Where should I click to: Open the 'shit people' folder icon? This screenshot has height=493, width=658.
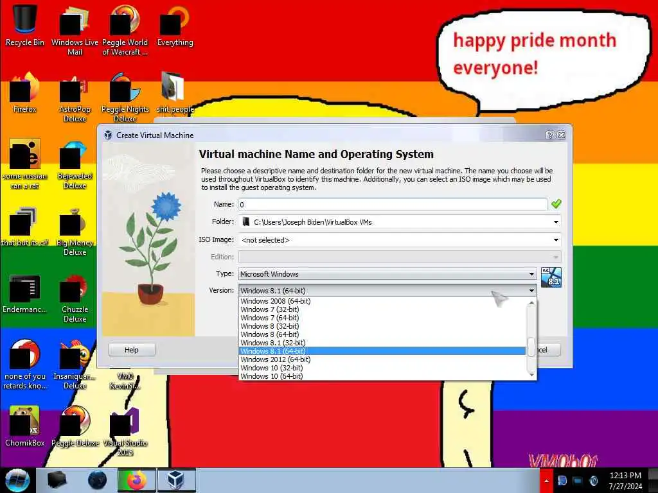[x=175, y=92]
